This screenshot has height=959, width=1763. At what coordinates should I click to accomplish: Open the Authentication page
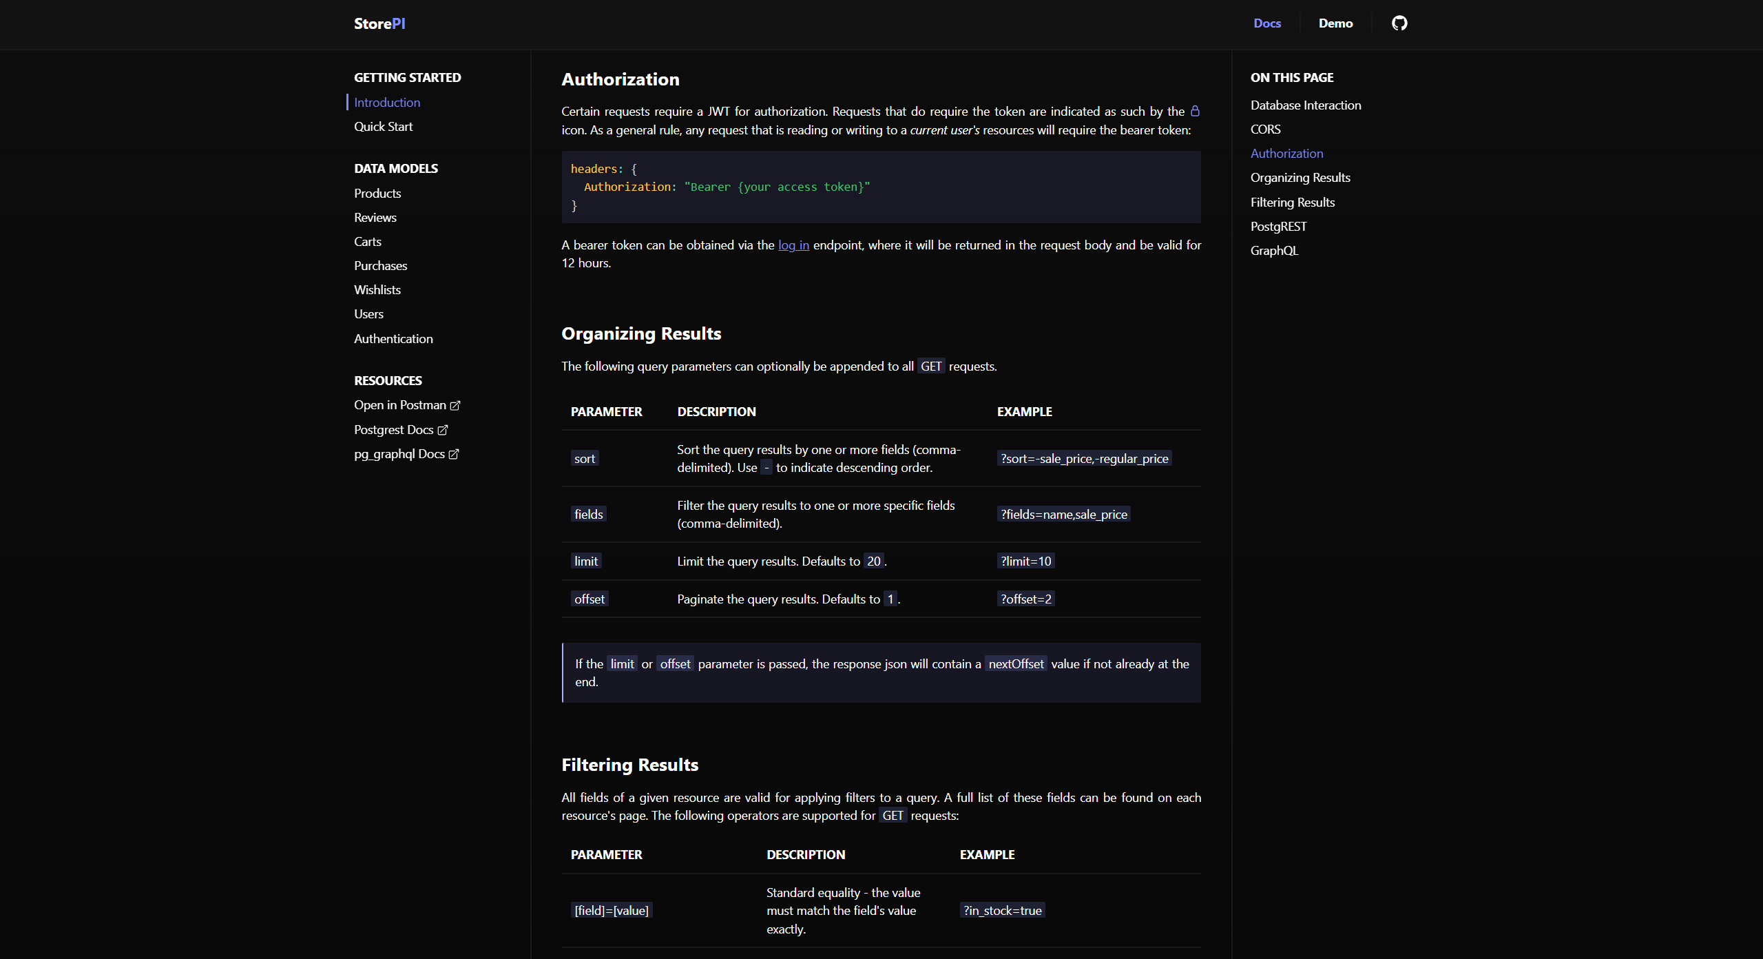(393, 338)
